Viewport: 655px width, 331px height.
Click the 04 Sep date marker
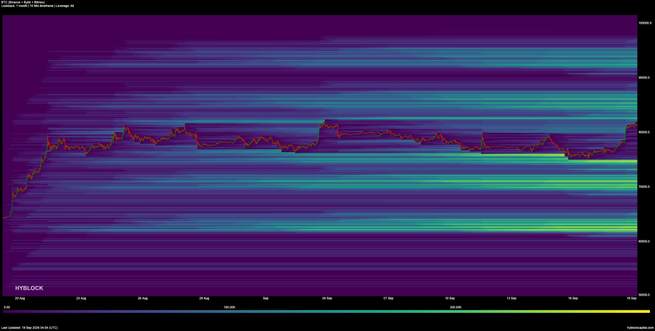pos(327,298)
